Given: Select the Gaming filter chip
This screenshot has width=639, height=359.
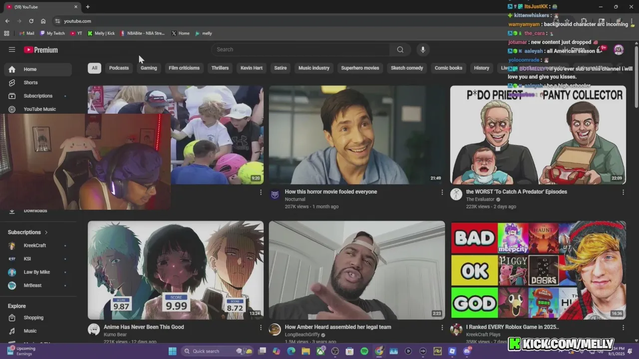Looking at the screenshot, I should tap(149, 68).
